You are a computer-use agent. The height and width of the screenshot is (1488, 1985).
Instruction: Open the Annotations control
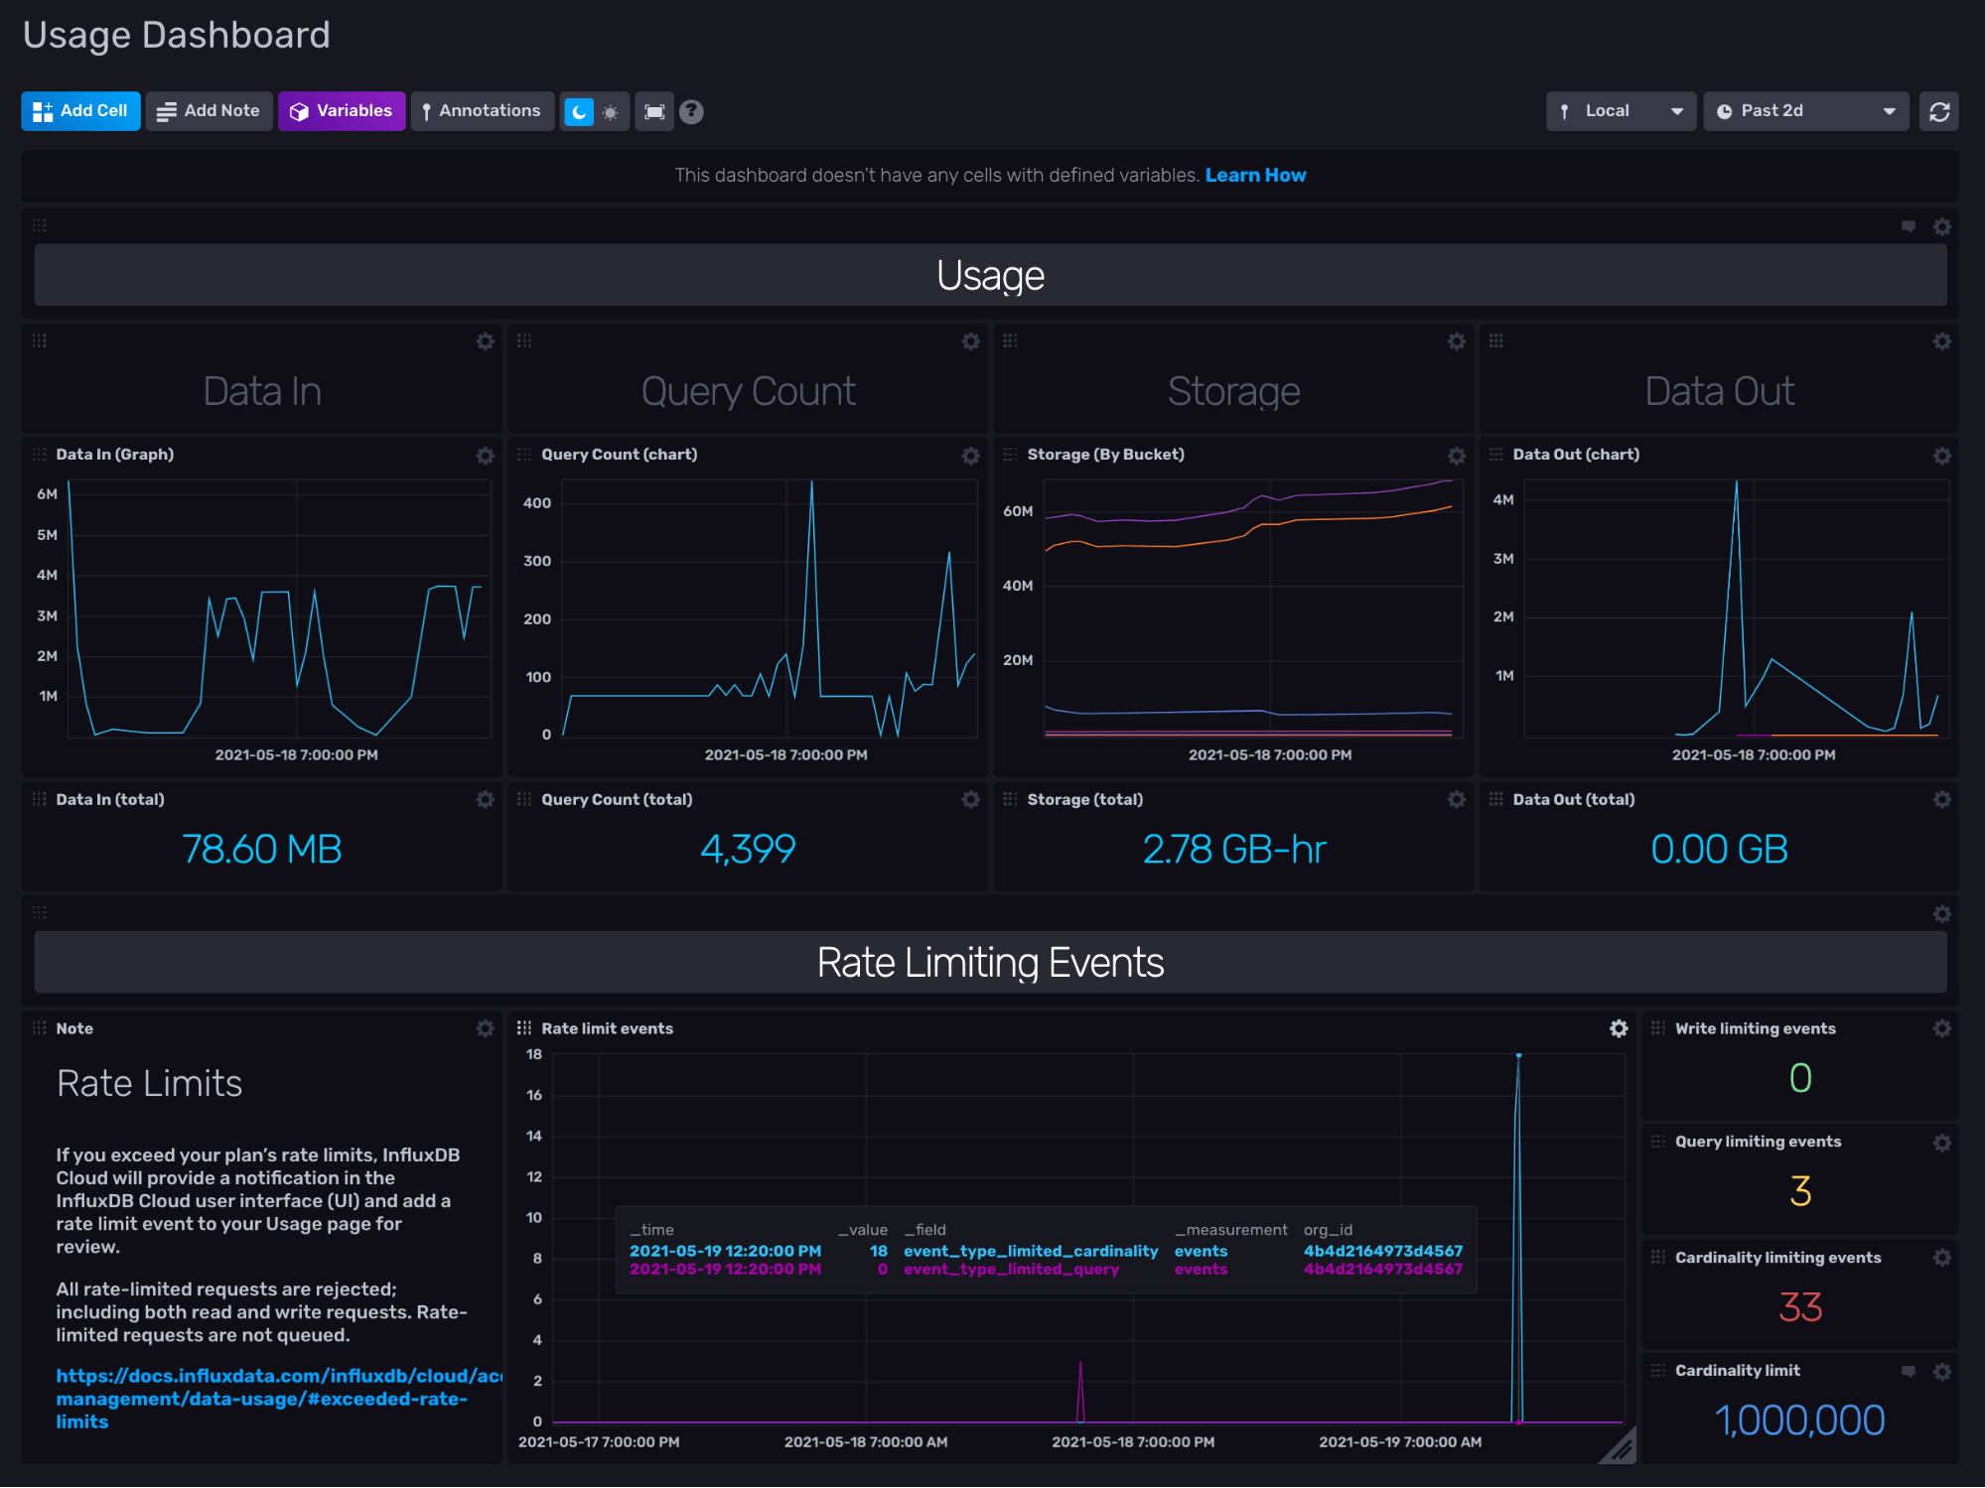[482, 110]
